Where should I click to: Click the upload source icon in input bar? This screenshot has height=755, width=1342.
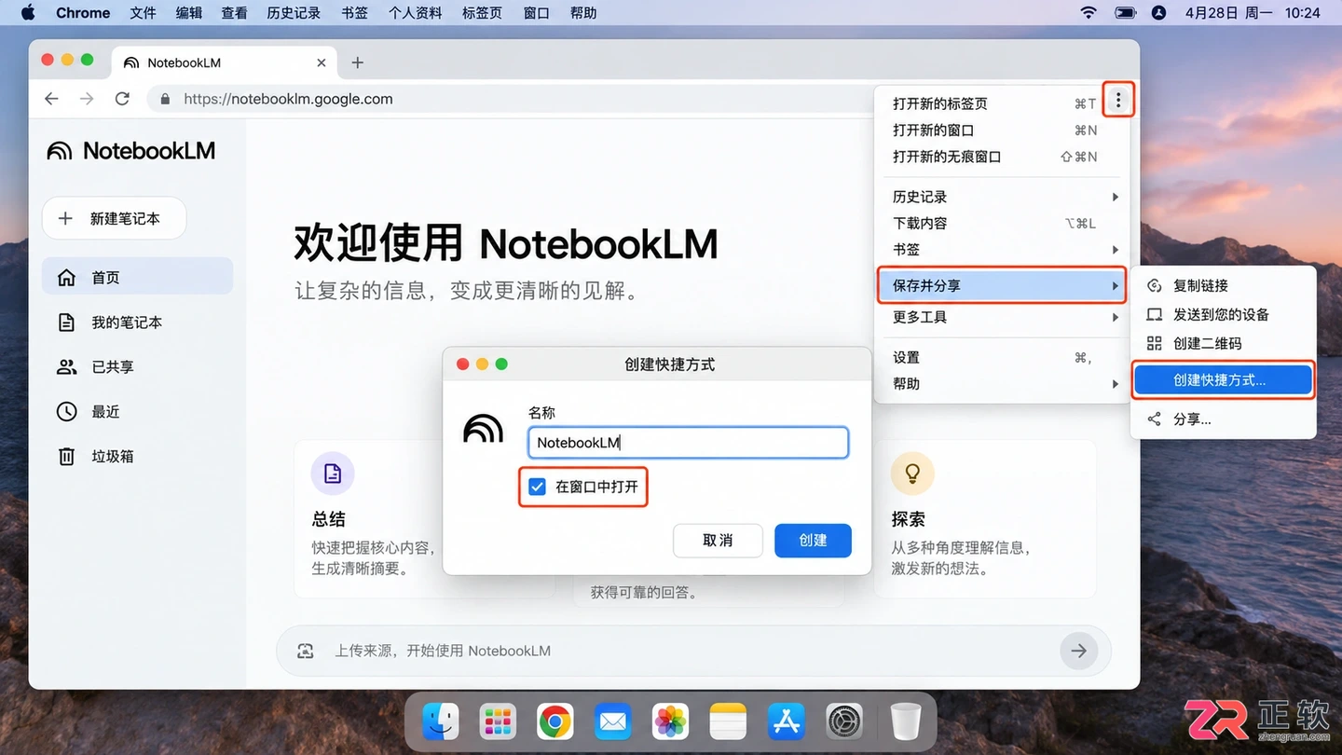[x=306, y=651]
